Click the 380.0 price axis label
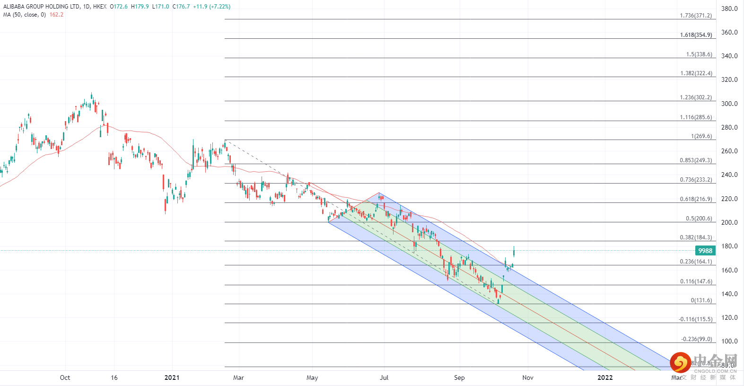Screen dimensions: 744x386 [x=729, y=9]
